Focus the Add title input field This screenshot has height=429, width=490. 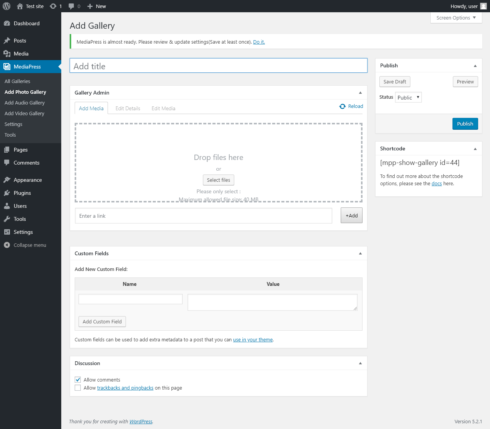(x=219, y=65)
